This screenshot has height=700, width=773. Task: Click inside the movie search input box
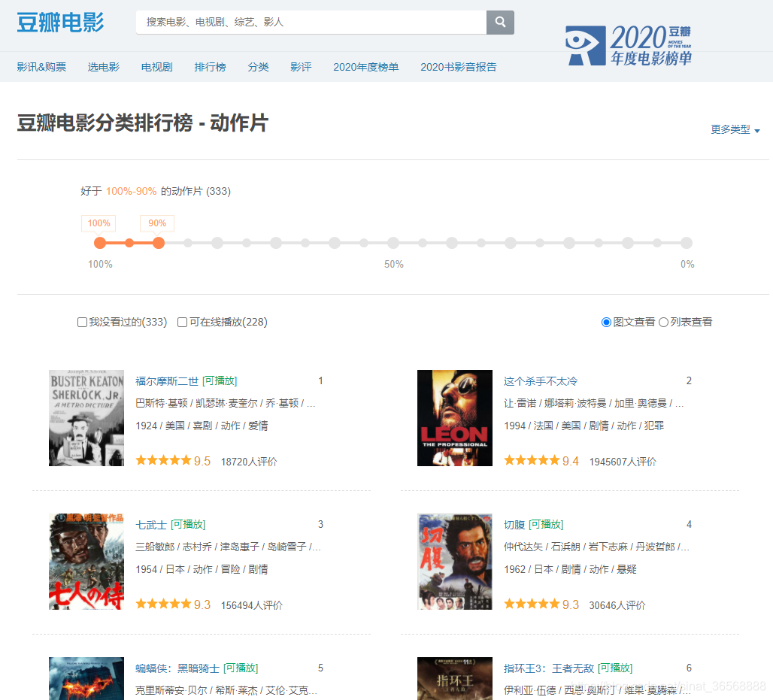pyautogui.click(x=311, y=23)
